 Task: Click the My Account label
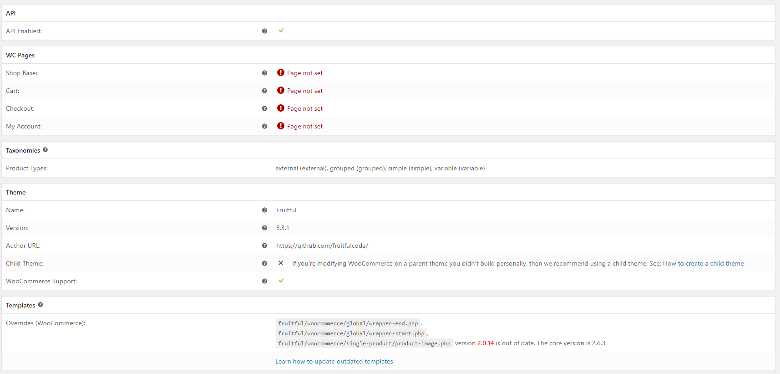coord(24,126)
